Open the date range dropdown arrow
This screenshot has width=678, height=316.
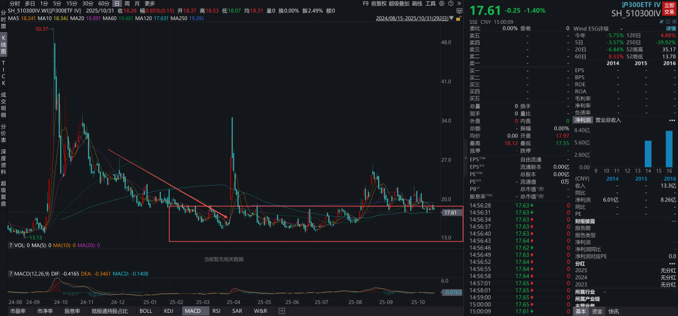451,19
